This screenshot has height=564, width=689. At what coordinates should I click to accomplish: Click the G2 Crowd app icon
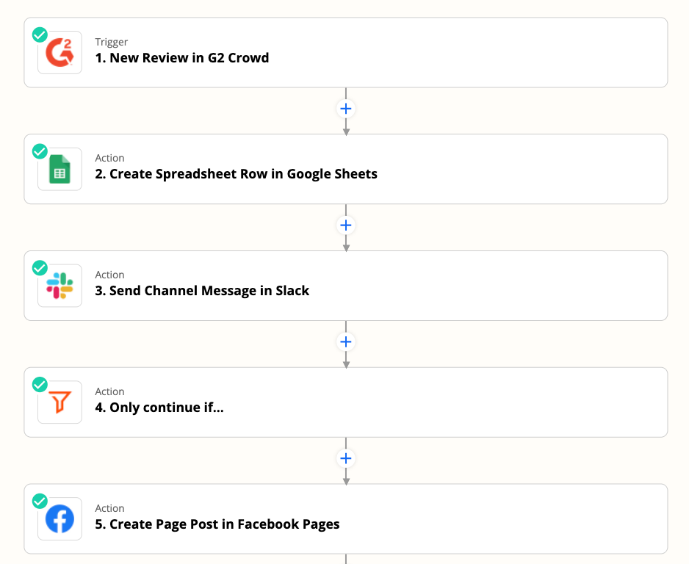click(59, 52)
